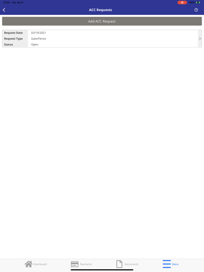Image resolution: width=204 pixels, height=272 pixels.
Task: Switch to the Payments tab label
Action: (x=85, y=264)
